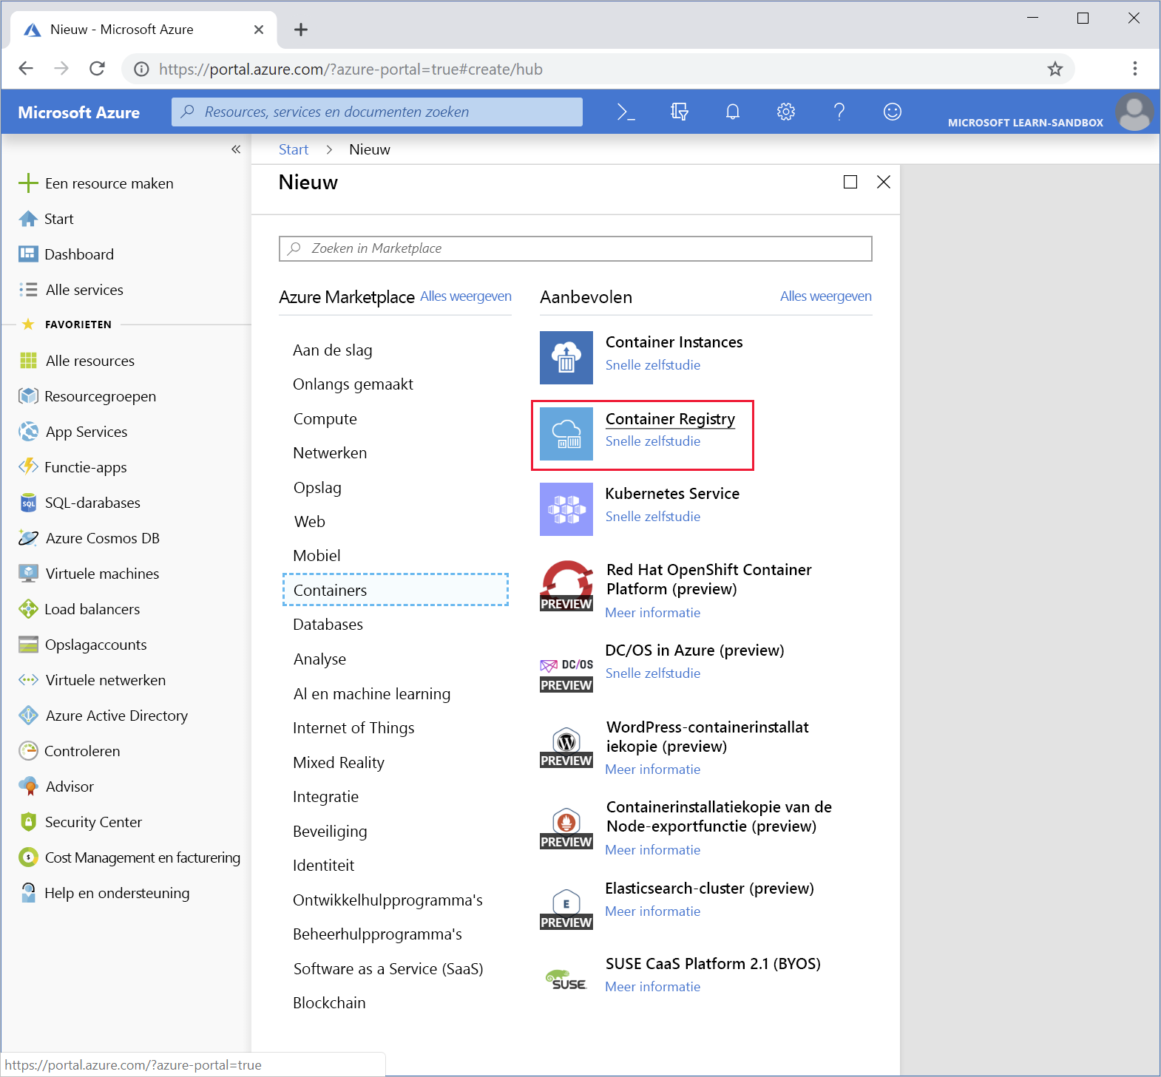Open Container Registry title link

(x=670, y=419)
